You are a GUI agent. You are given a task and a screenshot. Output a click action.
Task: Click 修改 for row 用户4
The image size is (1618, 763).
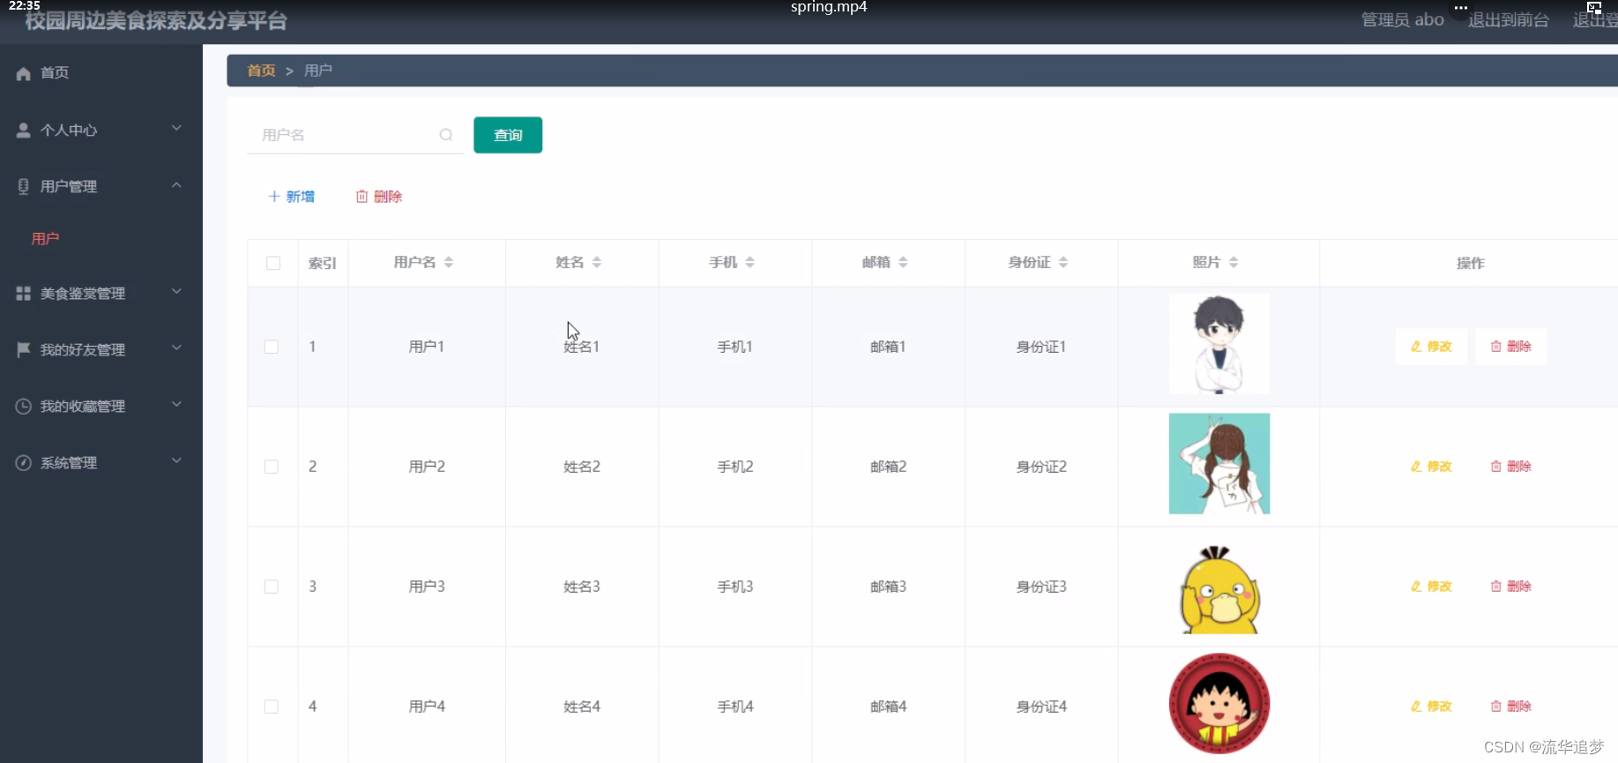click(x=1431, y=707)
